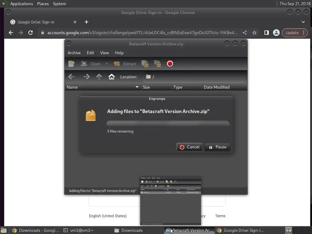312x234 pixels.
Task: Open a new Chrome tab
Action: tap(86, 22)
